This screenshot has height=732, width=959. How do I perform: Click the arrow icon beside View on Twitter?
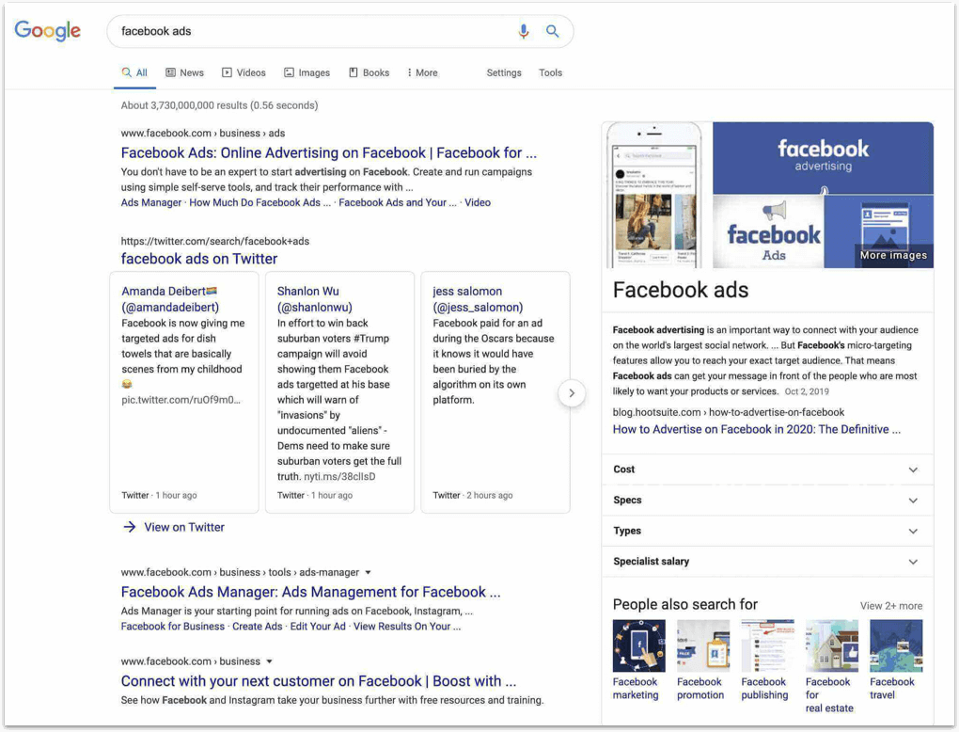(130, 527)
